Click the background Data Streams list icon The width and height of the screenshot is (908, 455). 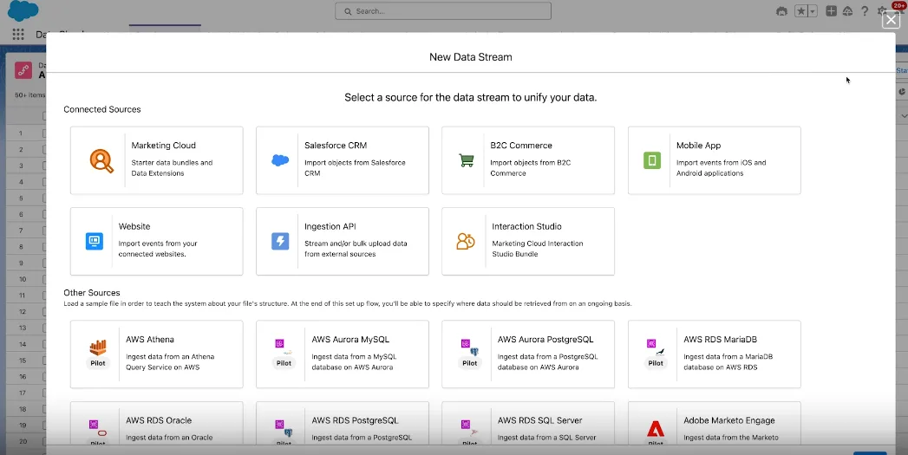point(23,70)
